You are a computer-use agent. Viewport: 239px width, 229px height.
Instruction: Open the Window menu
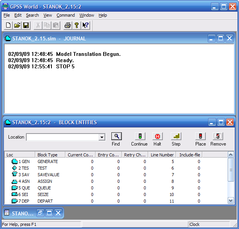click(x=87, y=15)
